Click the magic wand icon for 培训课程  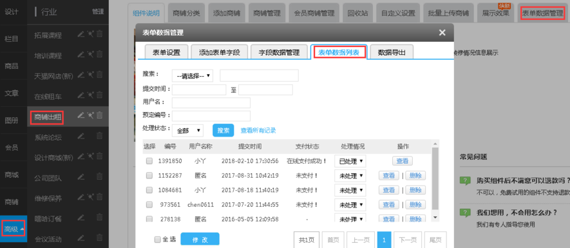coord(90,54)
